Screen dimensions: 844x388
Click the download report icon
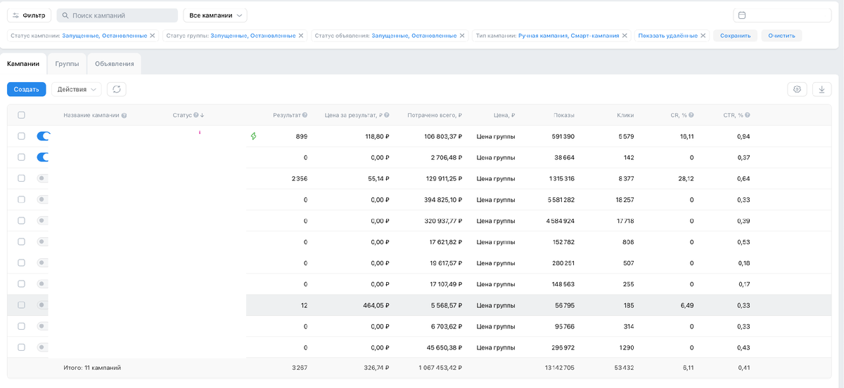(x=822, y=89)
